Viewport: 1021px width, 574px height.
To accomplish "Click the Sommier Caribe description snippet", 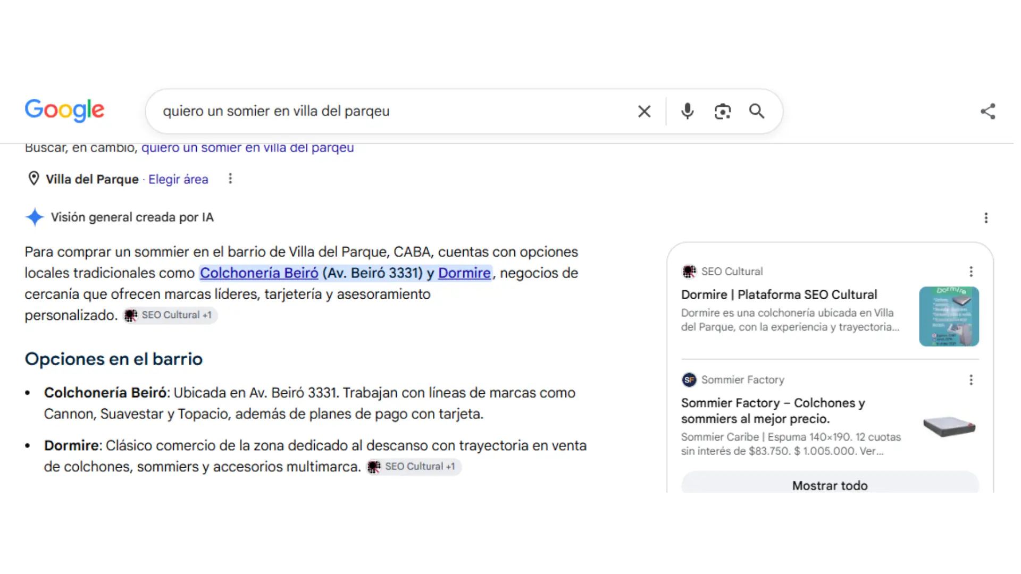I will coord(791,444).
